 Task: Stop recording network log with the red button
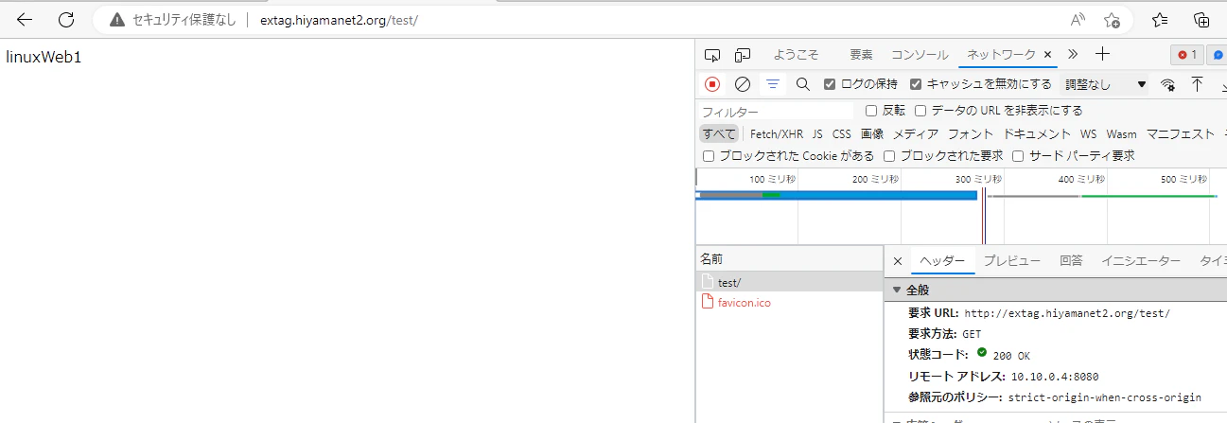[x=712, y=84]
